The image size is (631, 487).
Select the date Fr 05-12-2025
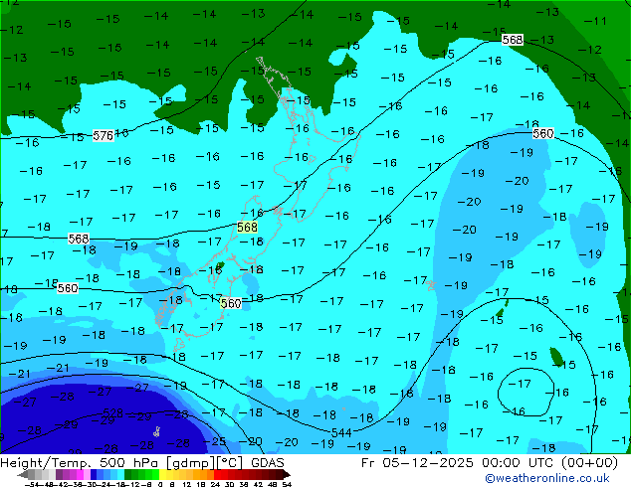point(417,463)
